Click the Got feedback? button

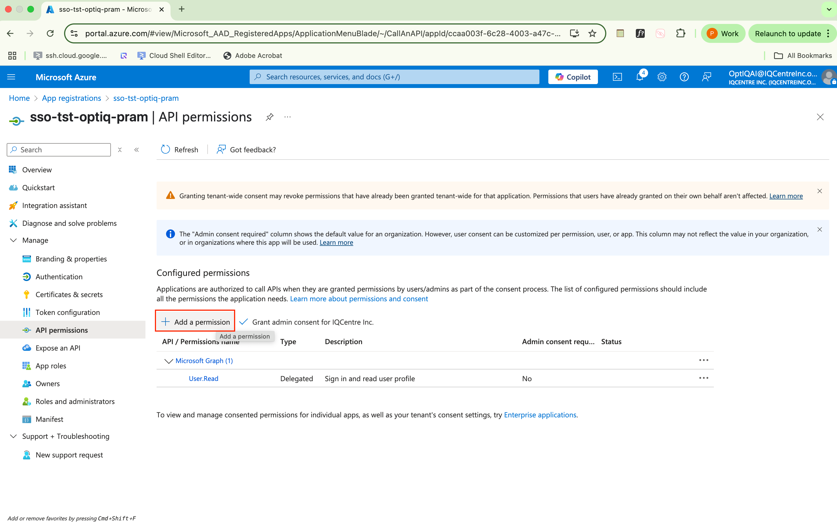(246, 150)
